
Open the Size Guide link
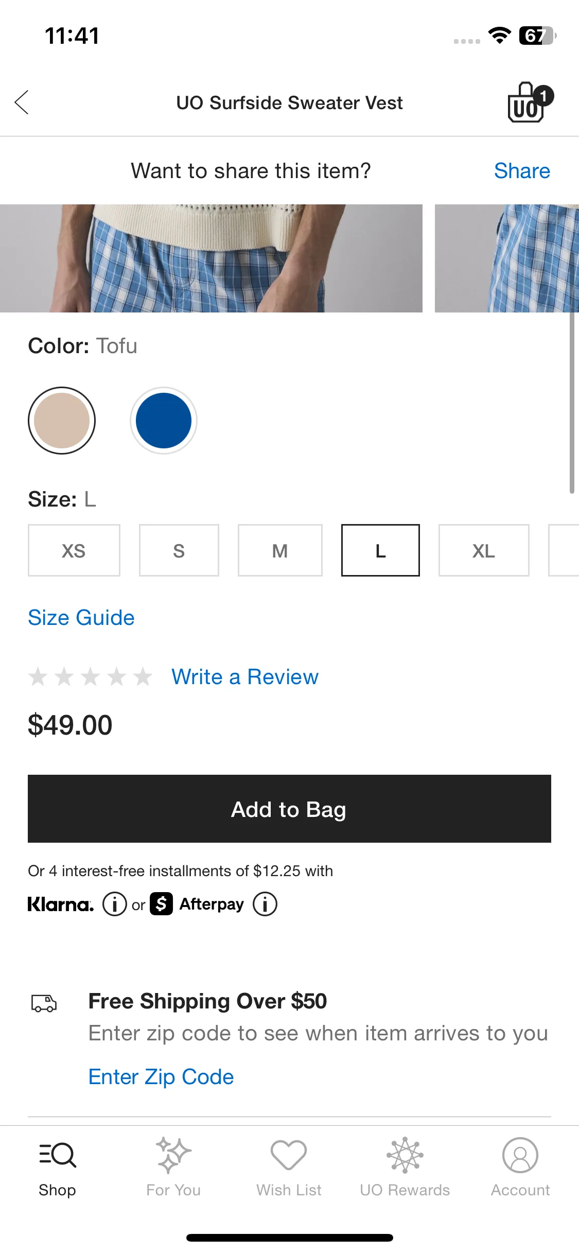[x=81, y=618]
